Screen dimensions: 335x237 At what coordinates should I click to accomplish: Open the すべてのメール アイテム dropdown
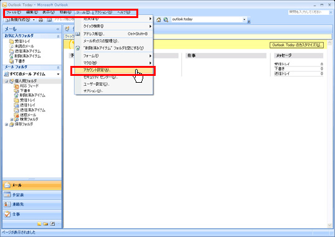58,74
